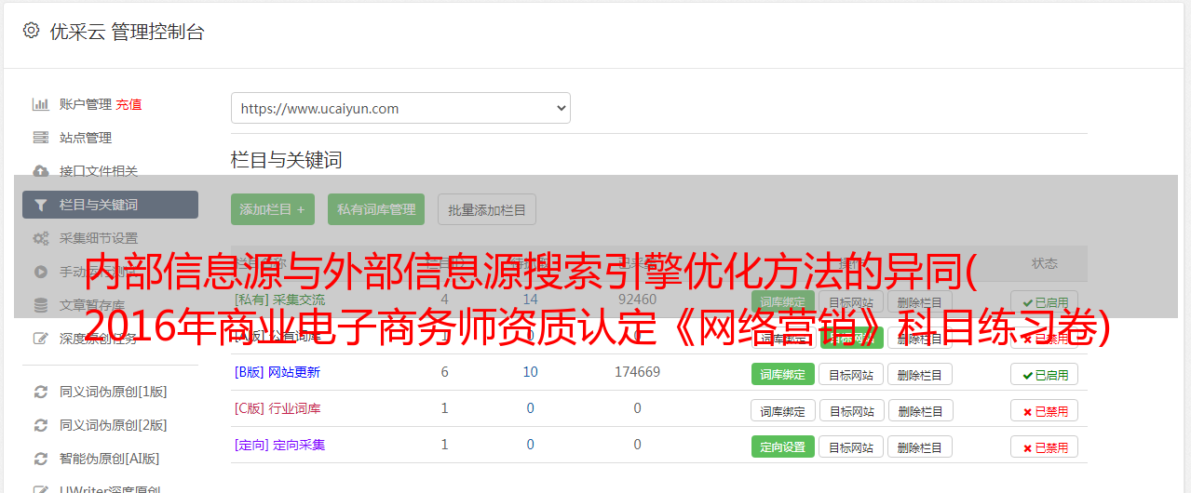Toggle 已启用 status for 采集交流 row
Screen dimensions: 1191x493
tap(1045, 302)
